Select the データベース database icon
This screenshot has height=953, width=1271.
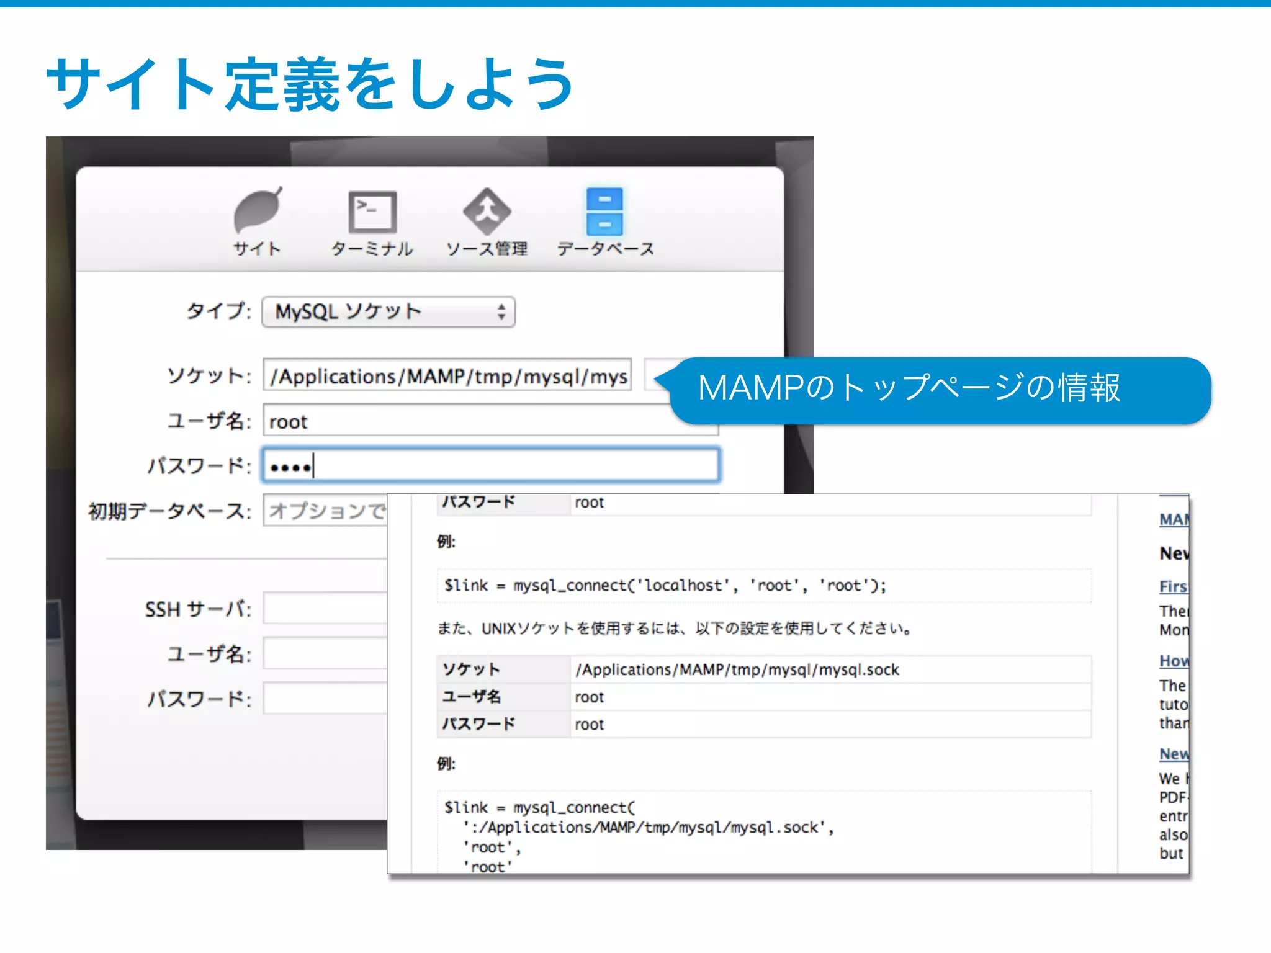[605, 221]
